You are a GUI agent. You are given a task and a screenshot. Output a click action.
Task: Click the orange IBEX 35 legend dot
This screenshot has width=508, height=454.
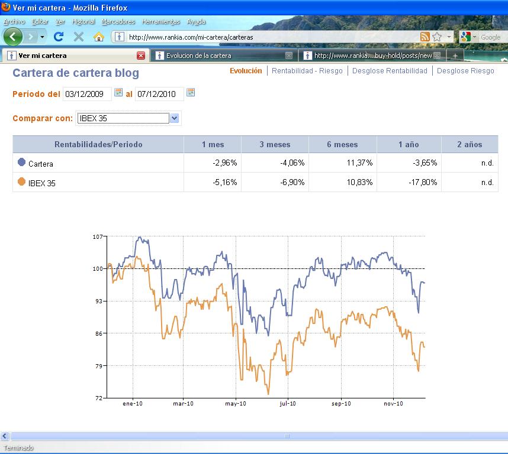point(22,181)
